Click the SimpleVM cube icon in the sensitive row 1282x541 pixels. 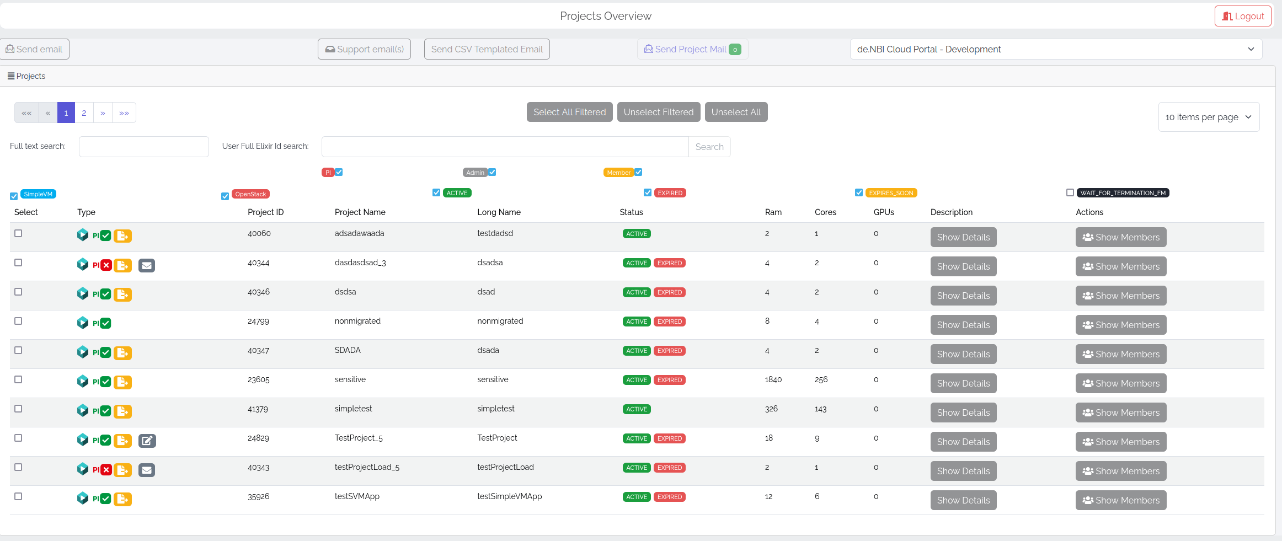coord(83,381)
